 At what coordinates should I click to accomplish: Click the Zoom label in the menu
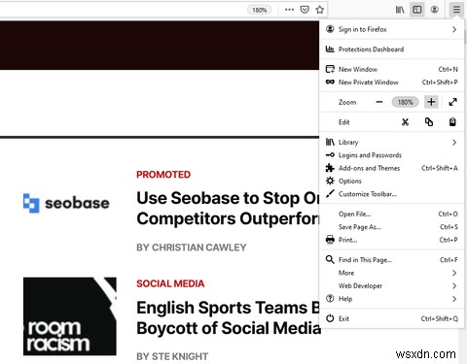click(x=347, y=102)
